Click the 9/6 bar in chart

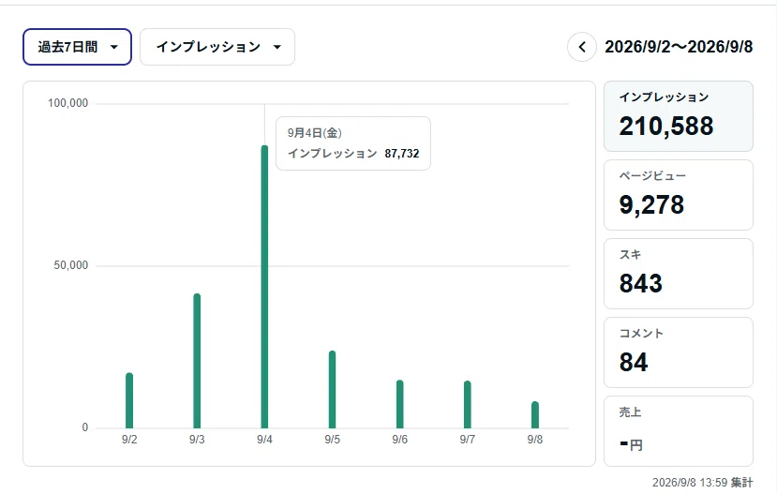point(400,404)
